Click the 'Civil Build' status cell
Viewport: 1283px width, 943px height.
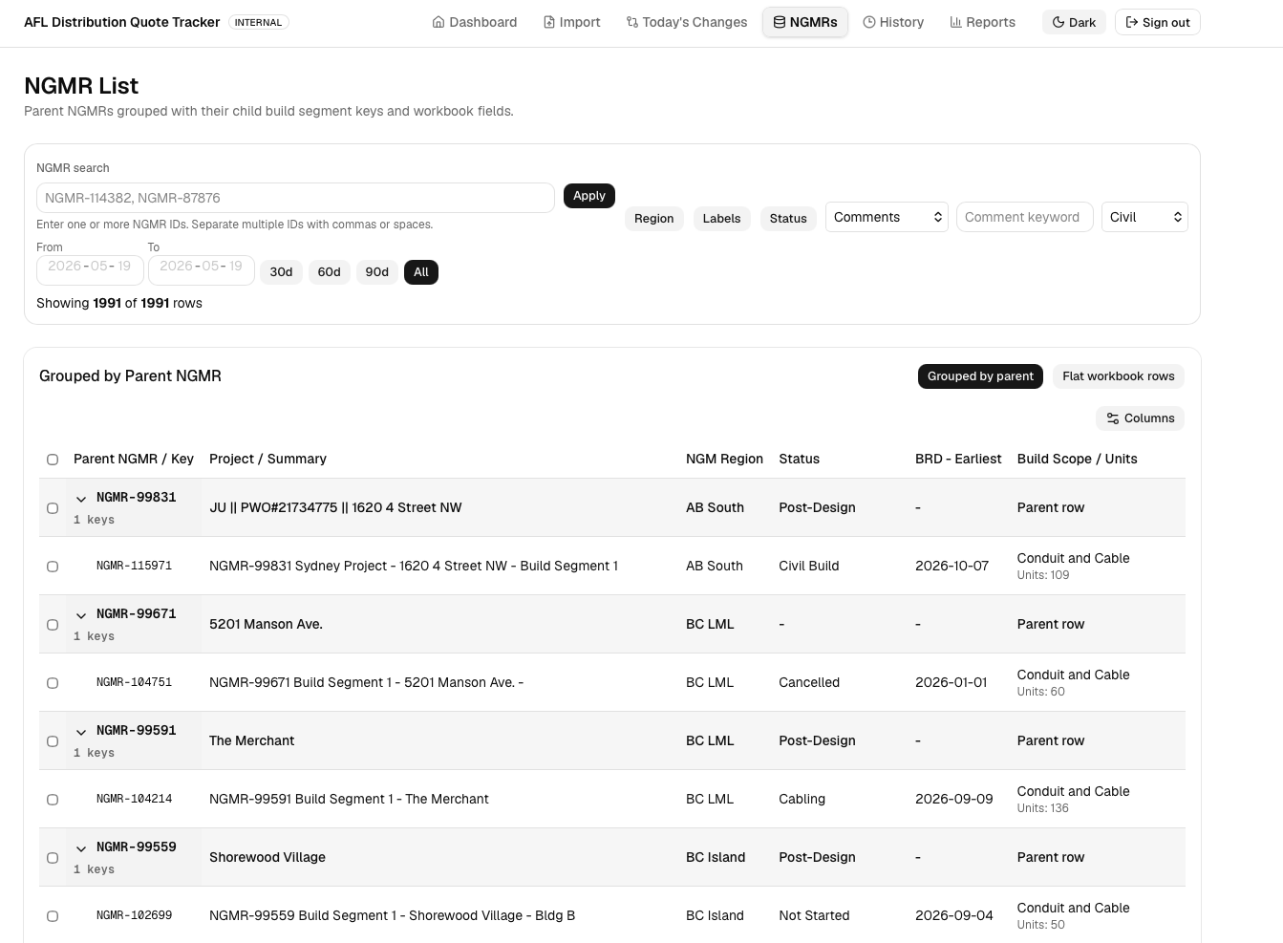808,566
